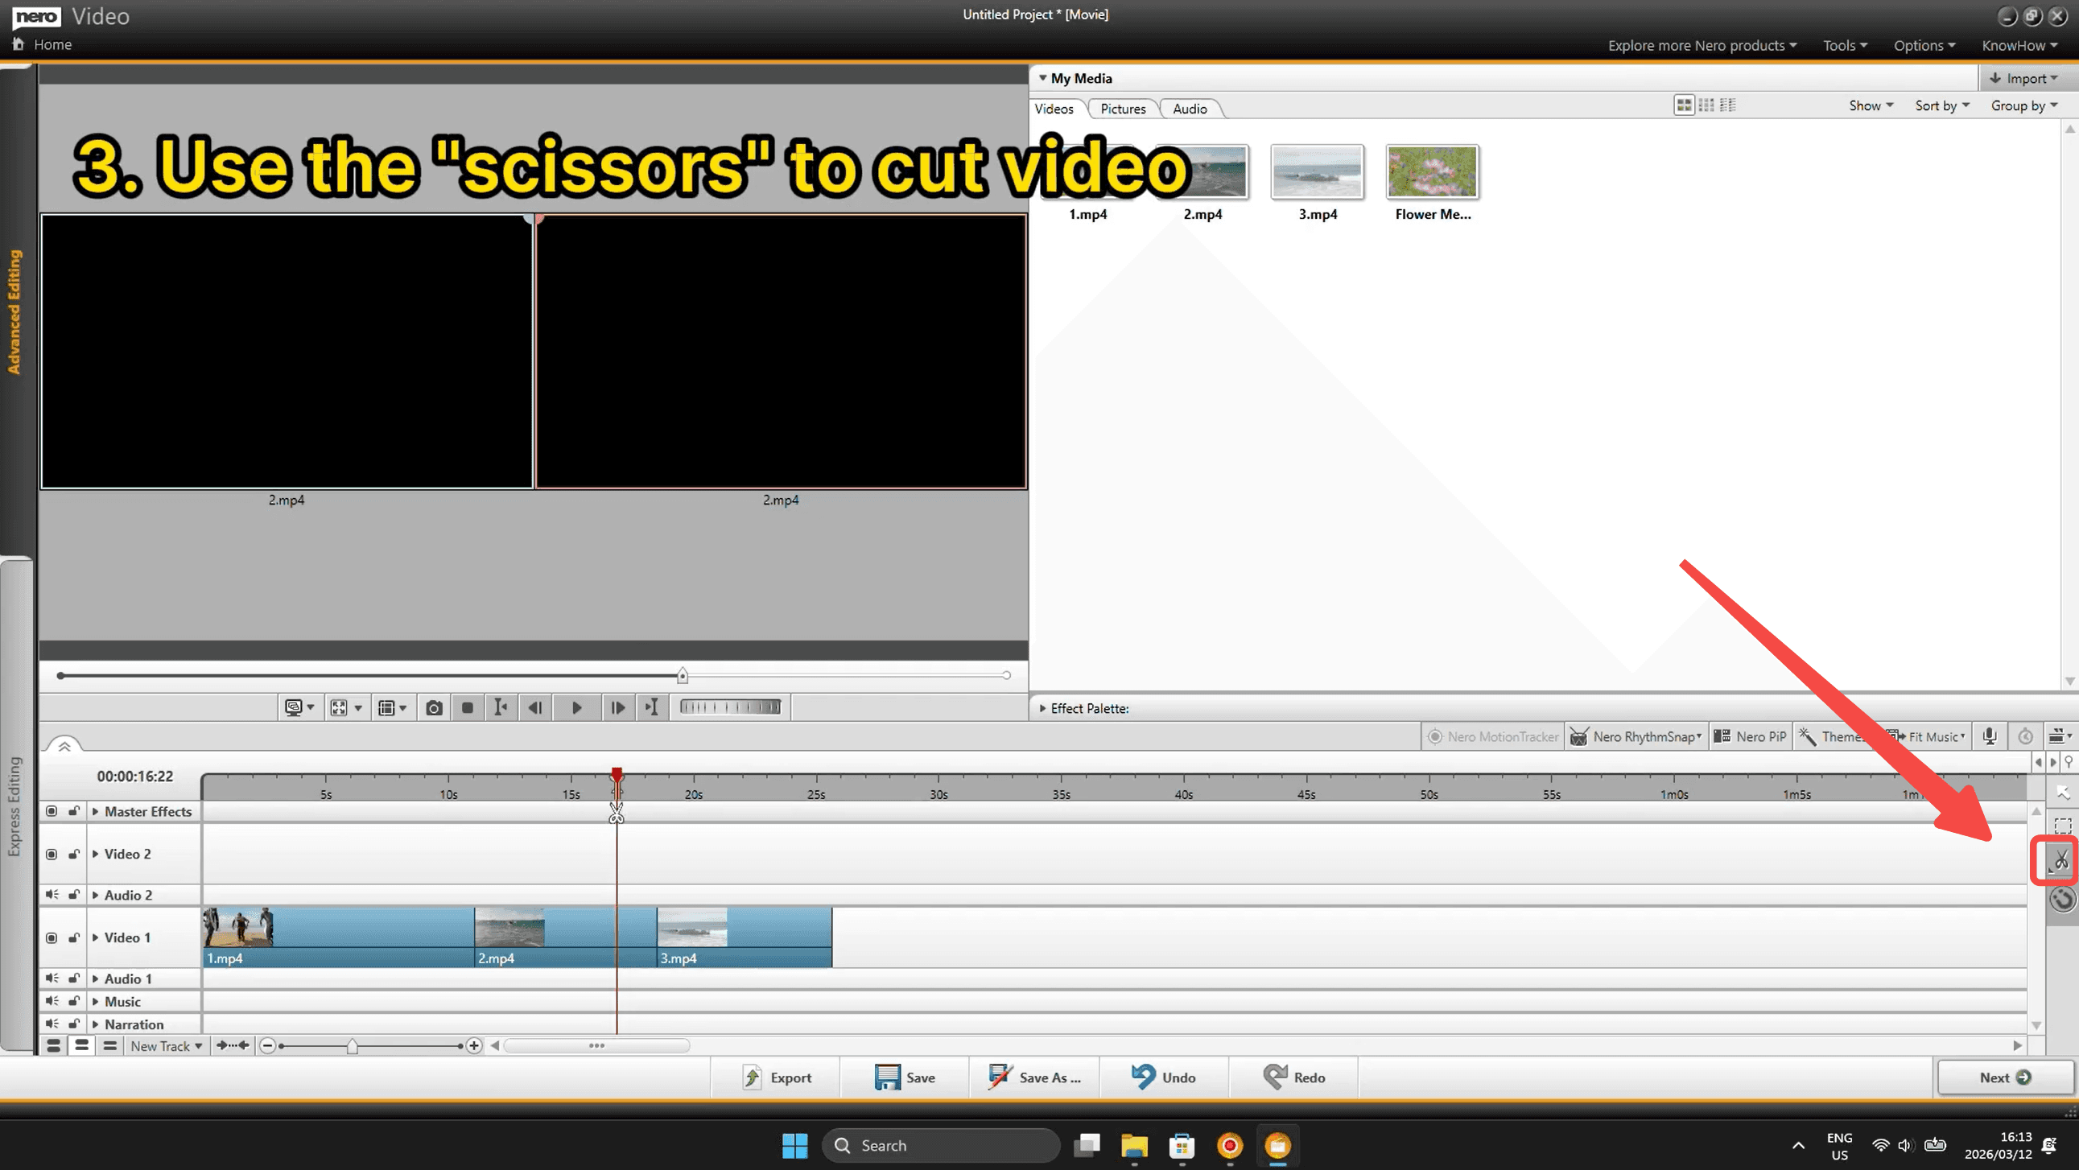Select the Flower Me... video thumbnail
2079x1170 pixels.
pyautogui.click(x=1432, y=172)
